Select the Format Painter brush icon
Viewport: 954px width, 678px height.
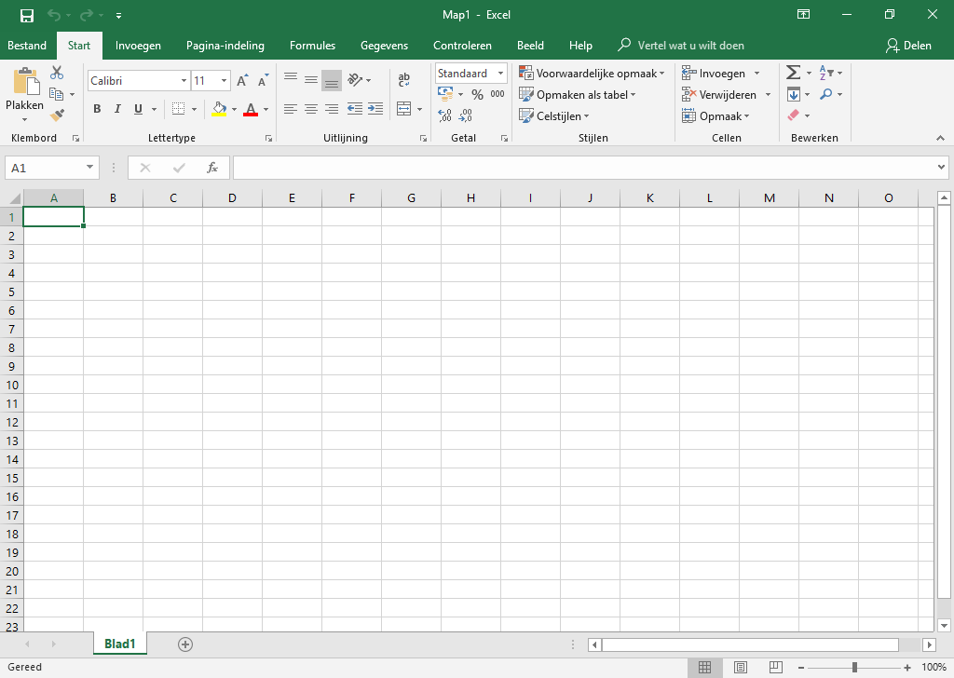[x=57, y=115]
